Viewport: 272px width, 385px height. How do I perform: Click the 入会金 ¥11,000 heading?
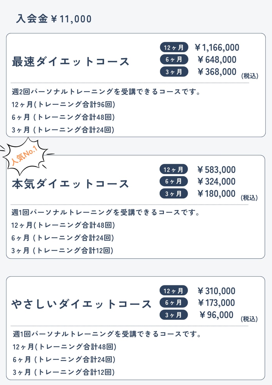pos(54,19)
